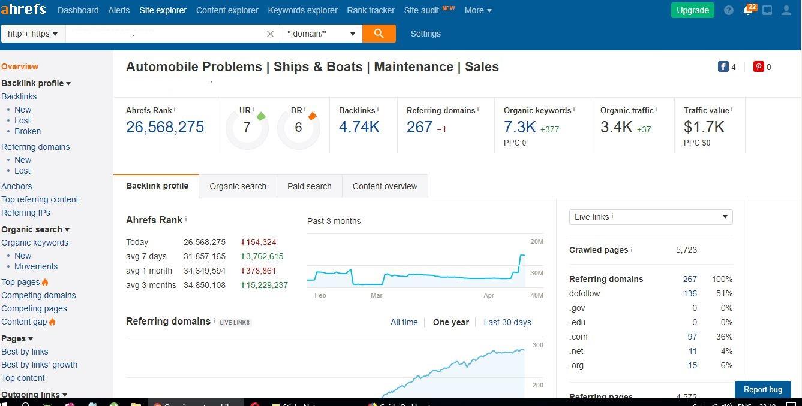802x406 pixels.
Task: Open the More menu
Action: pyautogui.click(x=477, y=10)
